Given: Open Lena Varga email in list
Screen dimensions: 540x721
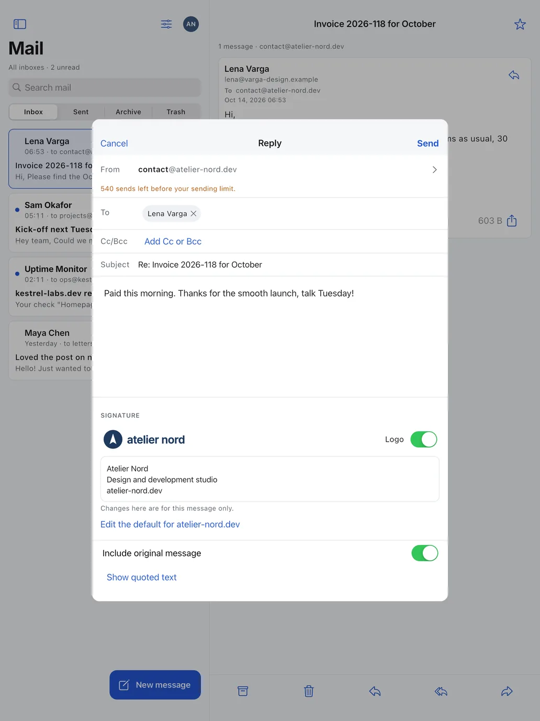Looking at the screenshot, I should click(x=51, y=159).
